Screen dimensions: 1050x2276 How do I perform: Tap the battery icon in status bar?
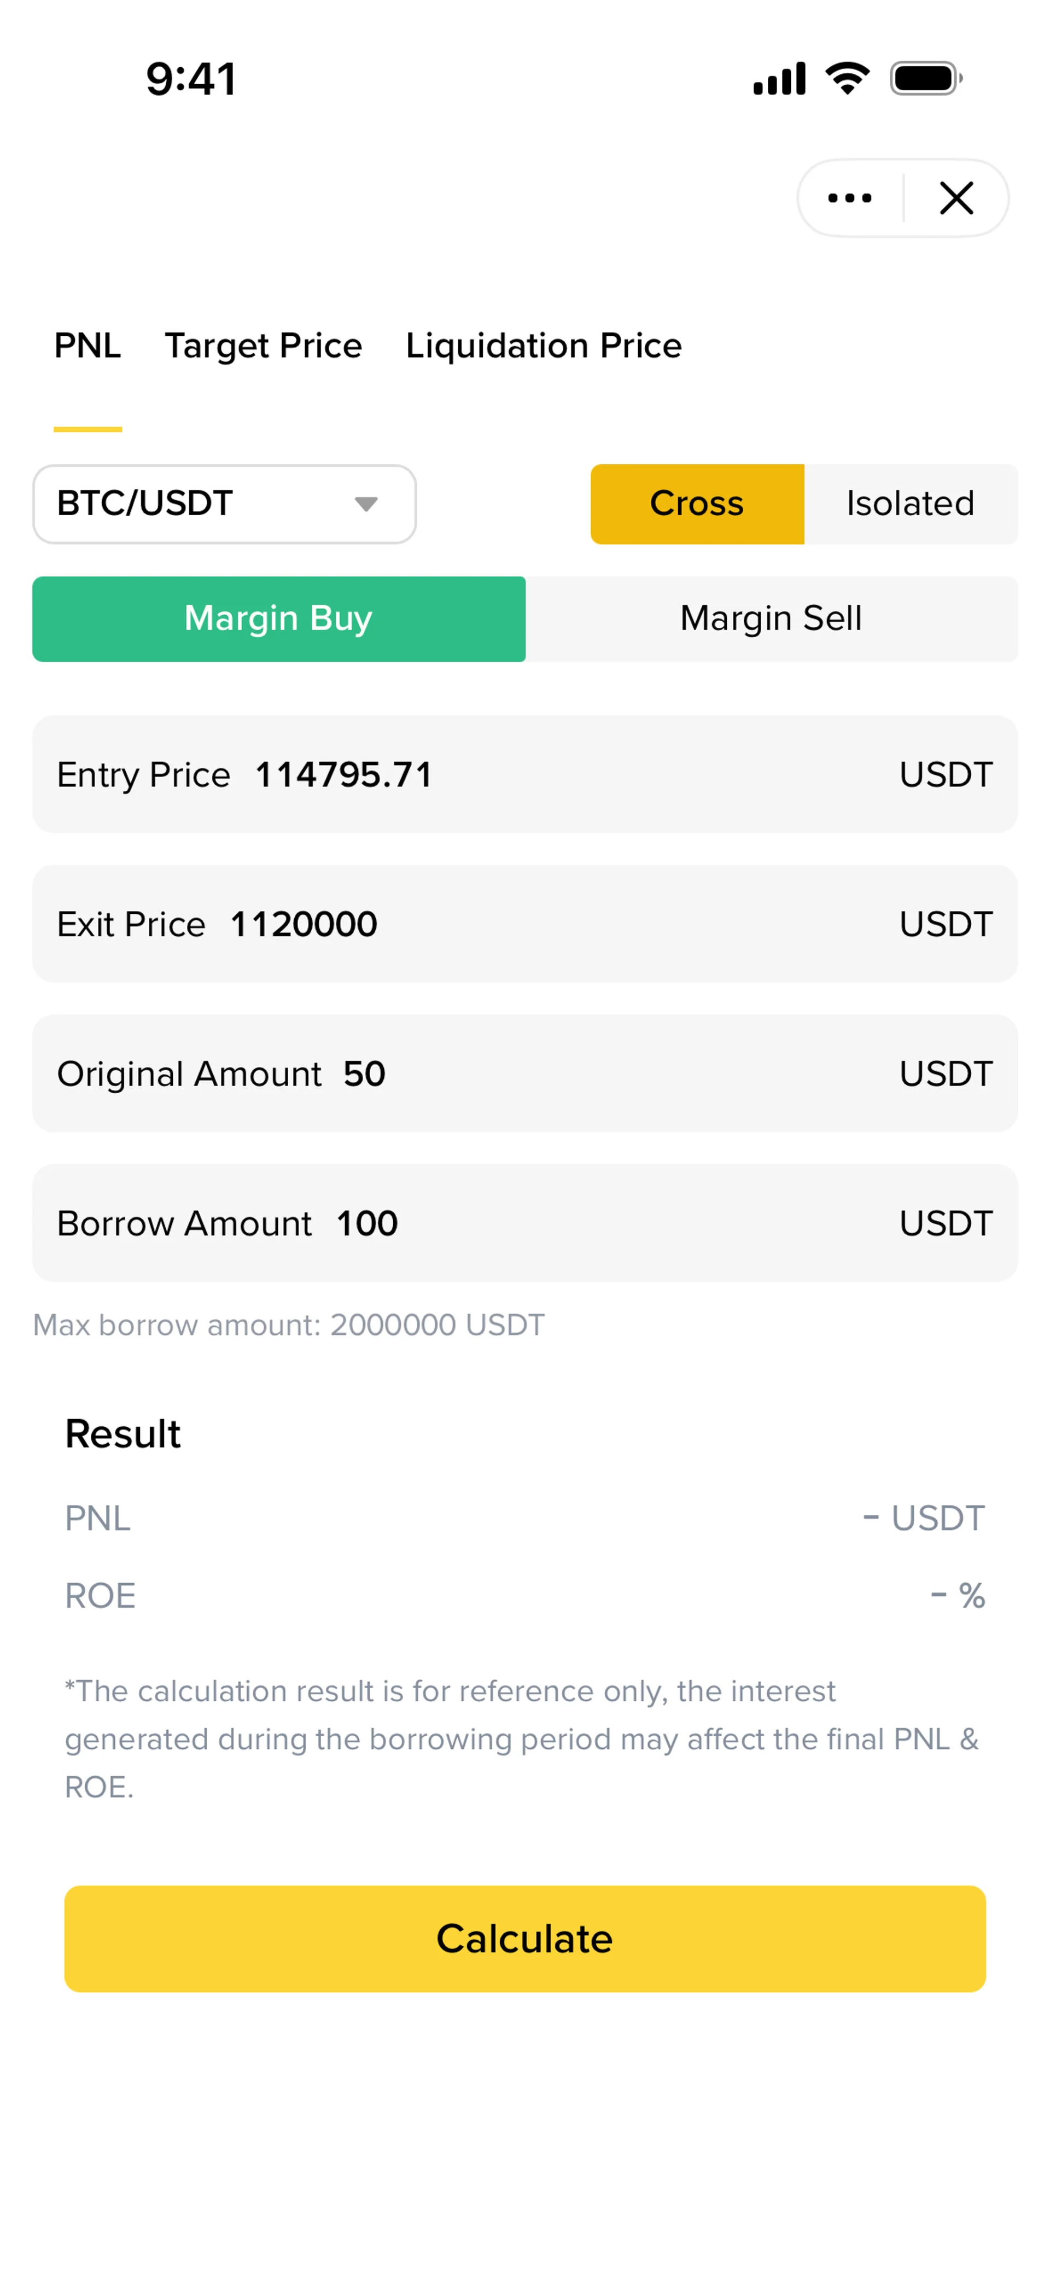pos(925,79)
